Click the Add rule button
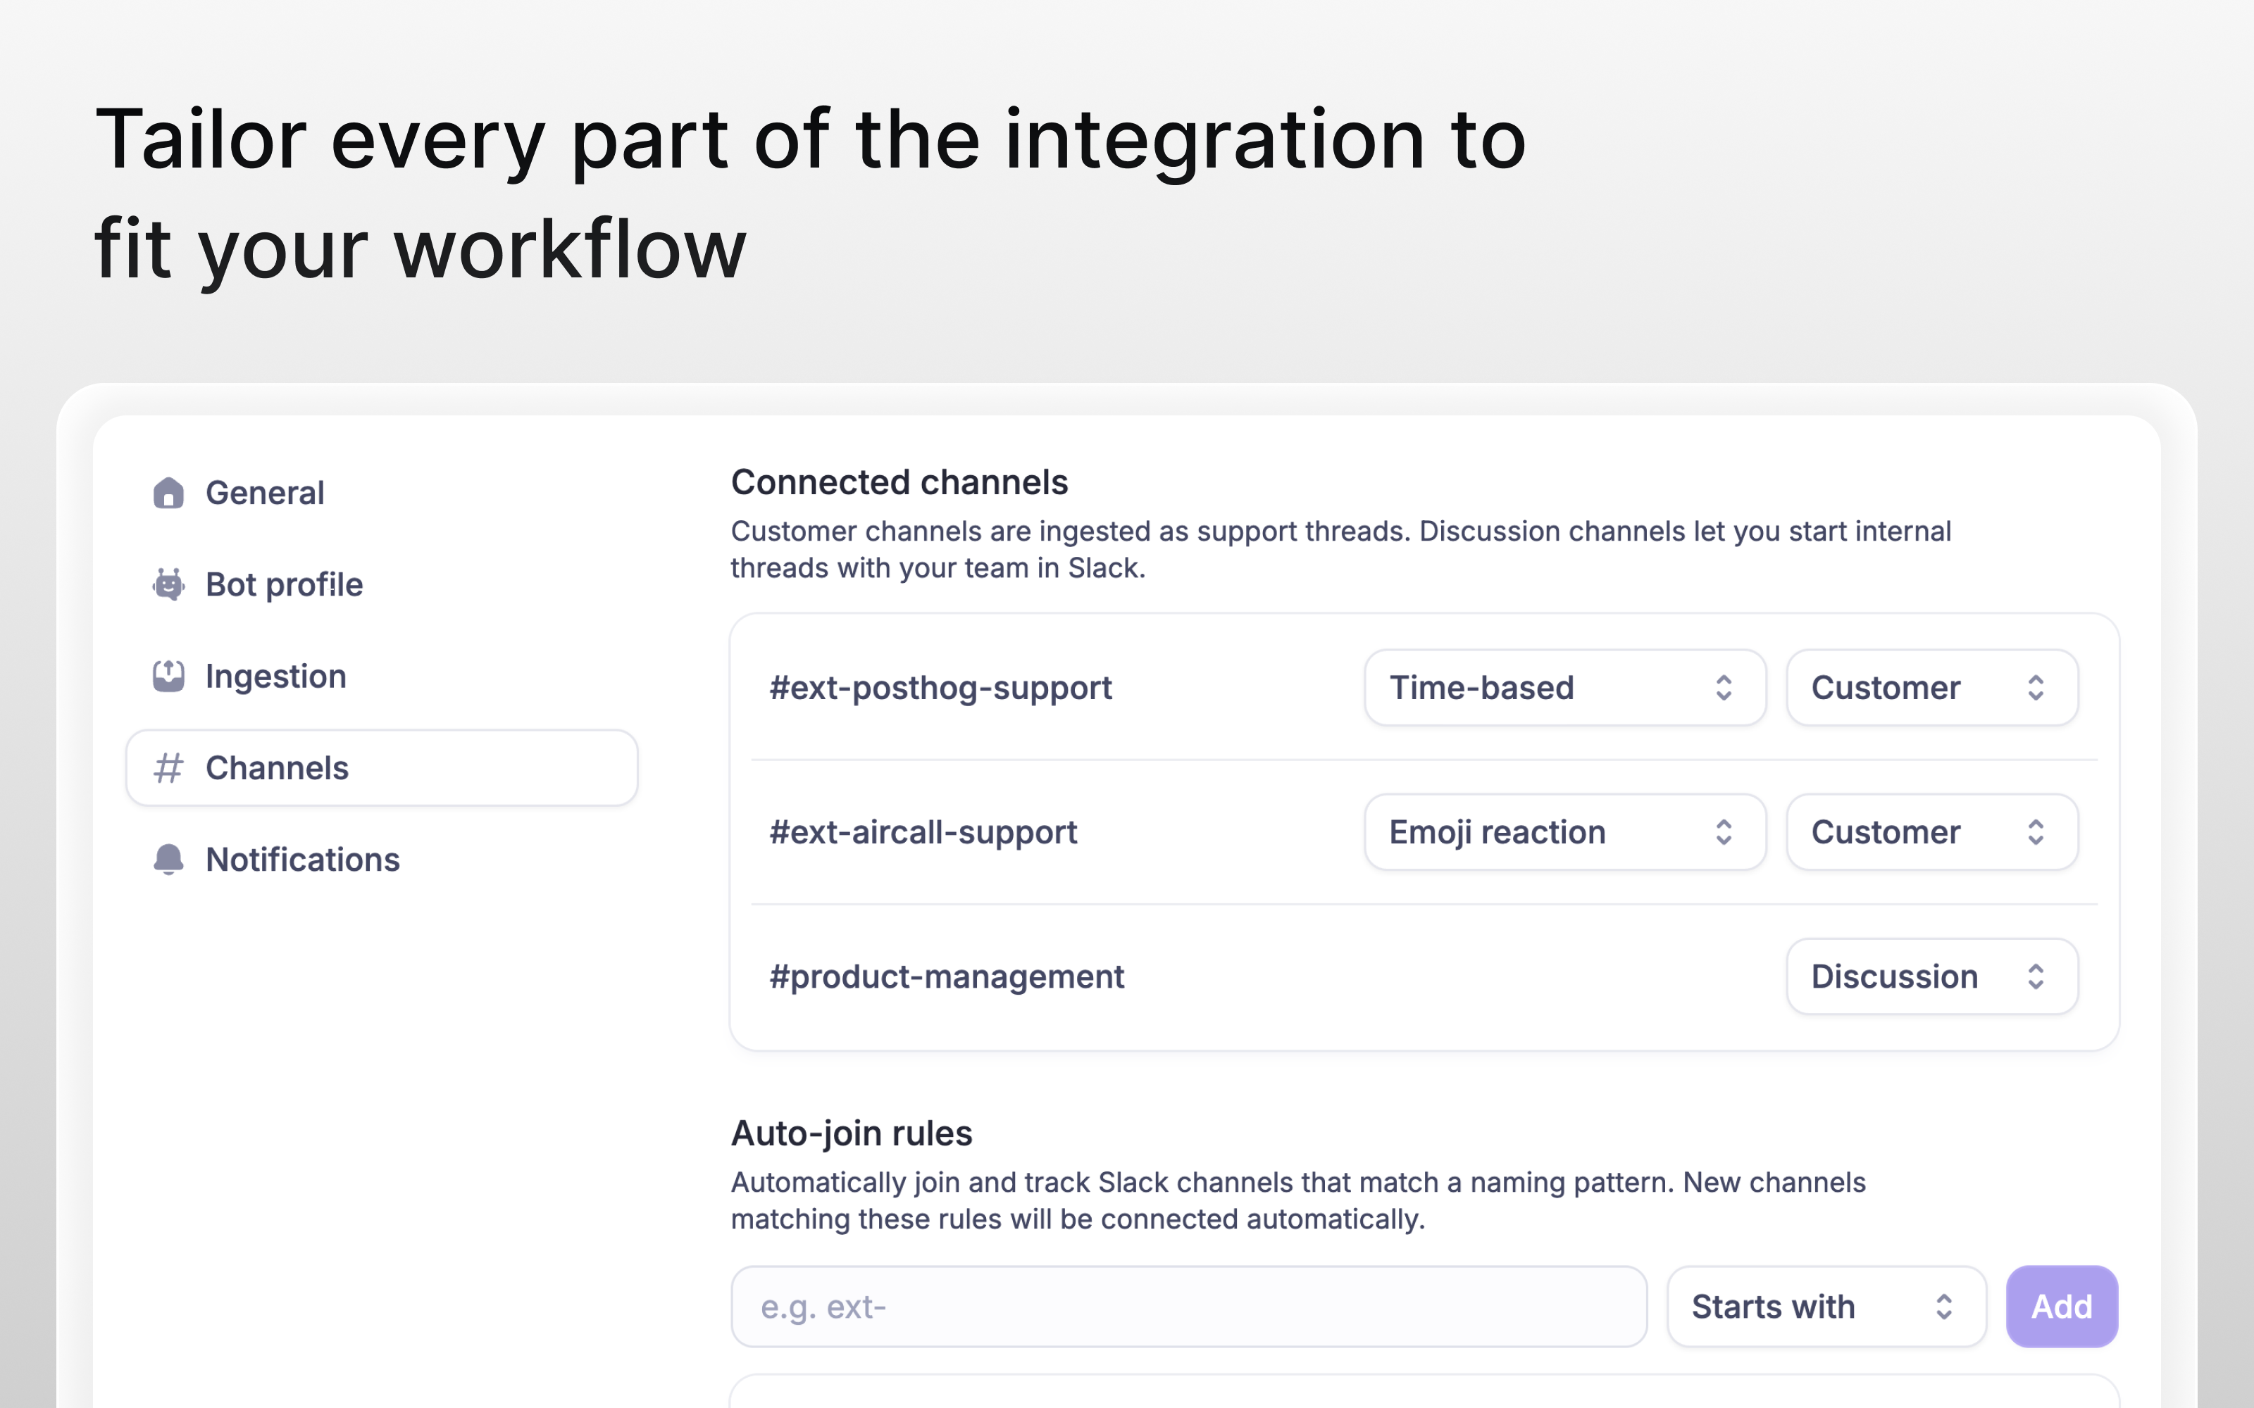2254x1408 pixels. [2061, 1307]
